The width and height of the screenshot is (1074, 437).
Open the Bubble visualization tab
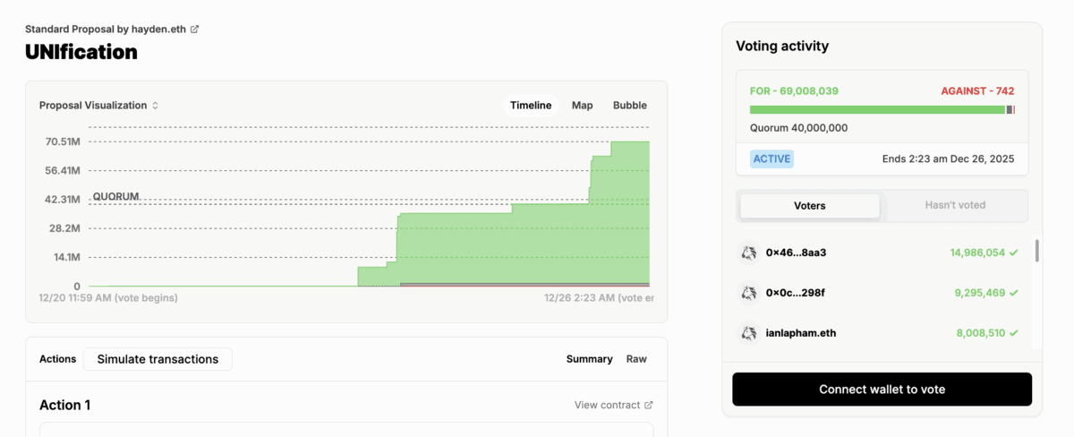pyautogui.click(x=629, y=106)
